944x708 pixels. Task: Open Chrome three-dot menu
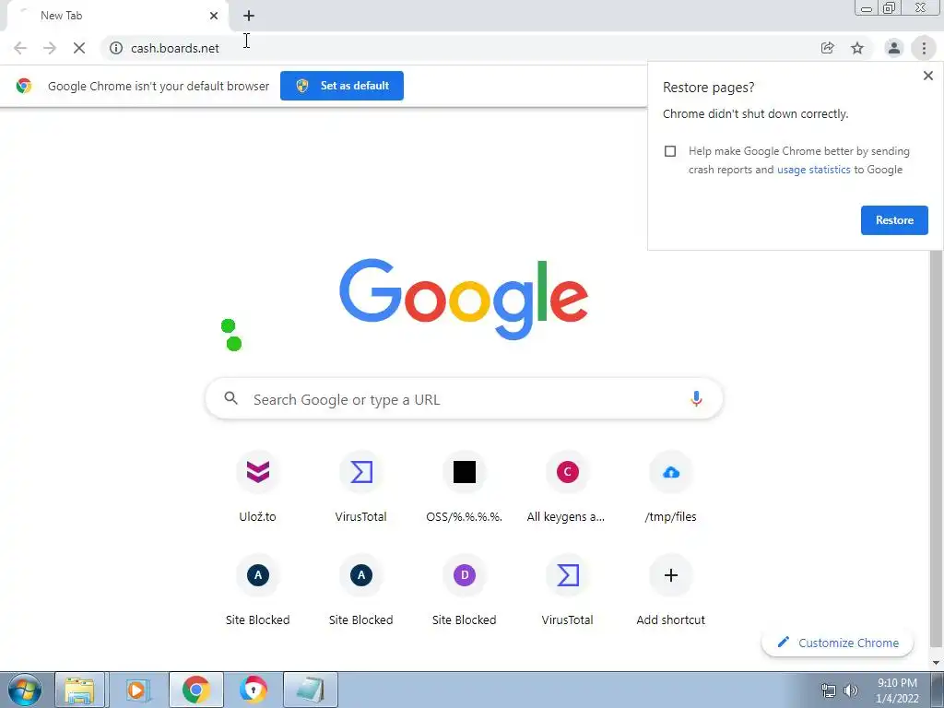point(924,48)
